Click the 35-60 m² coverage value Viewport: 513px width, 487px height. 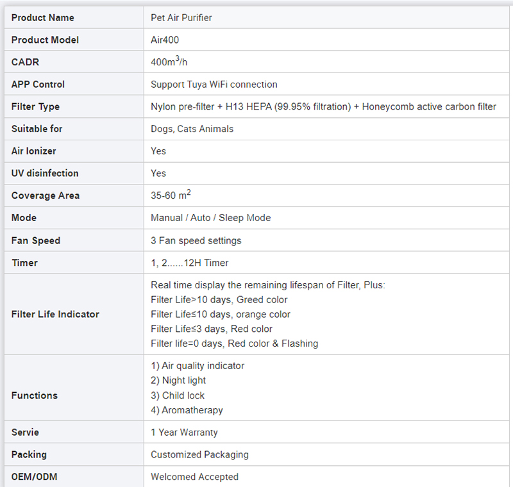[171, 195]
